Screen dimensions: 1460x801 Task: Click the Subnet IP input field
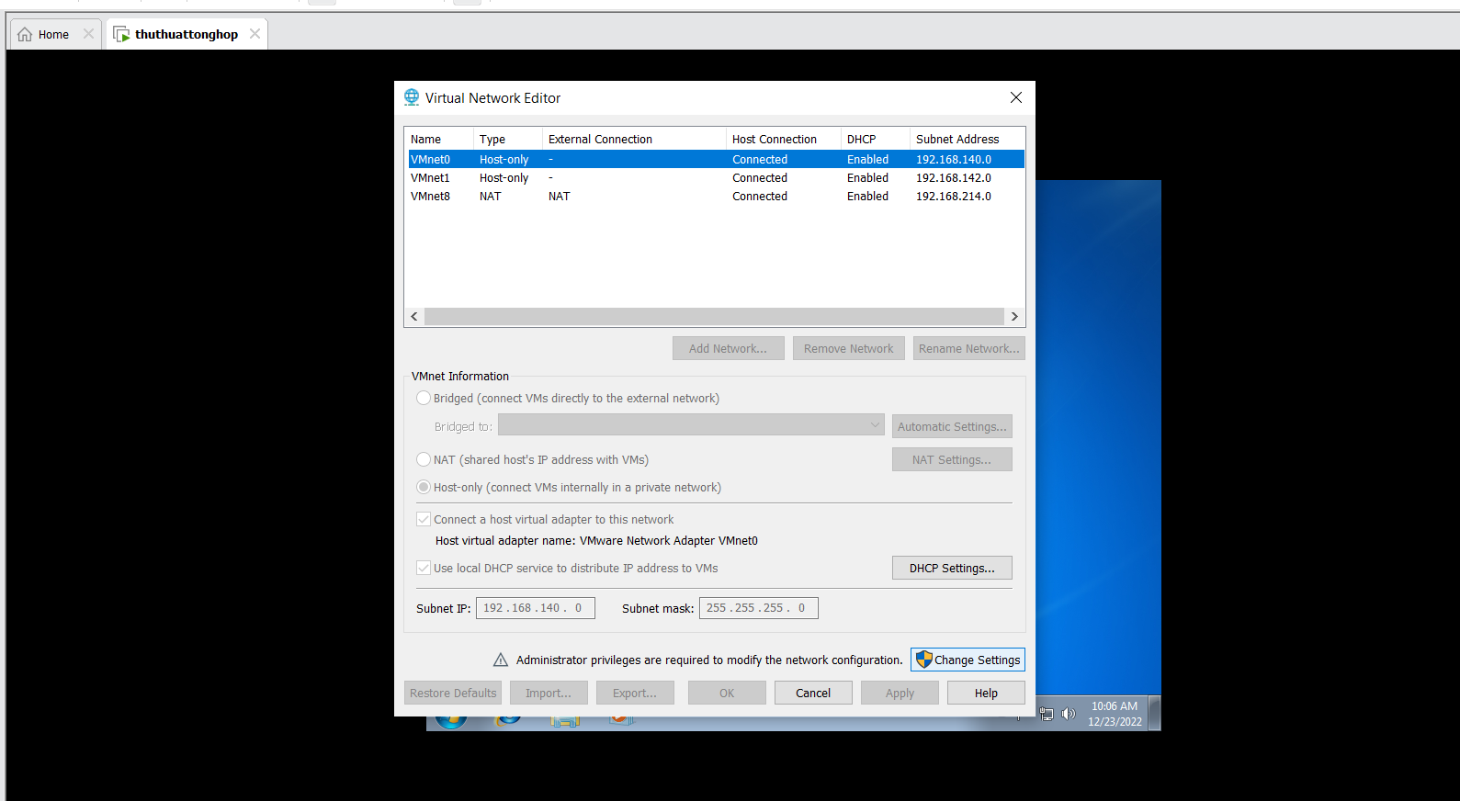(x=535, y=608)
